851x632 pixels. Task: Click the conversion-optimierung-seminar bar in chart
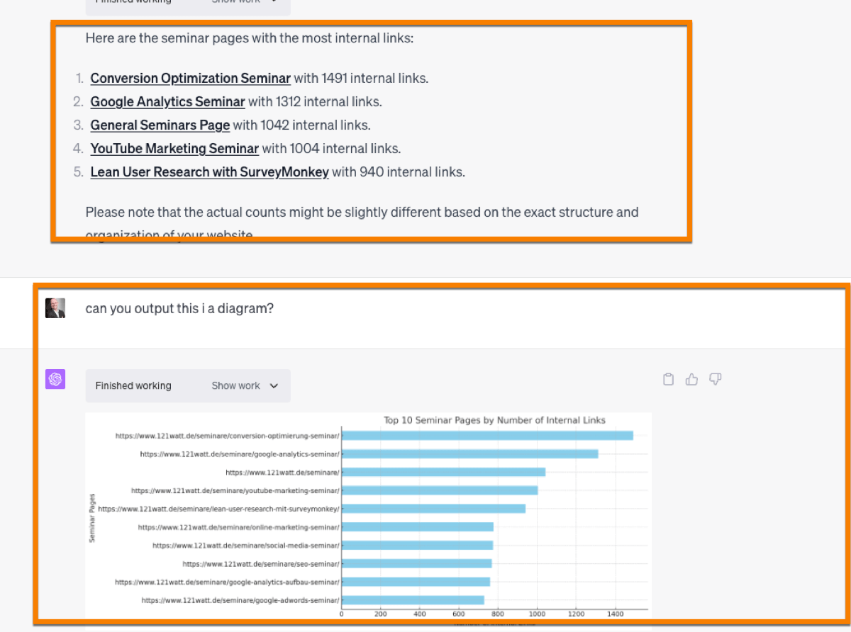point(486,436)
